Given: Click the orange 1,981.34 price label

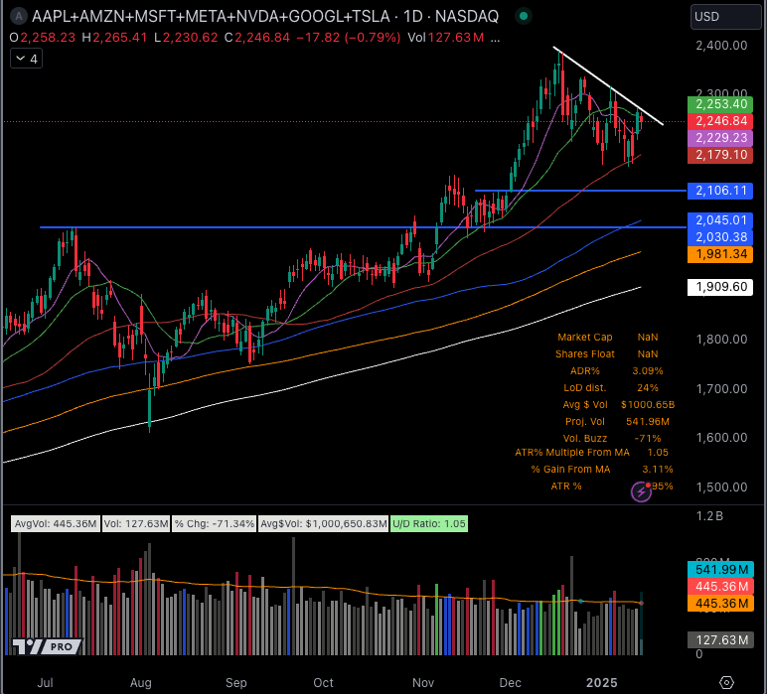Looking at the screenshot, I should (x=720, y=254).
